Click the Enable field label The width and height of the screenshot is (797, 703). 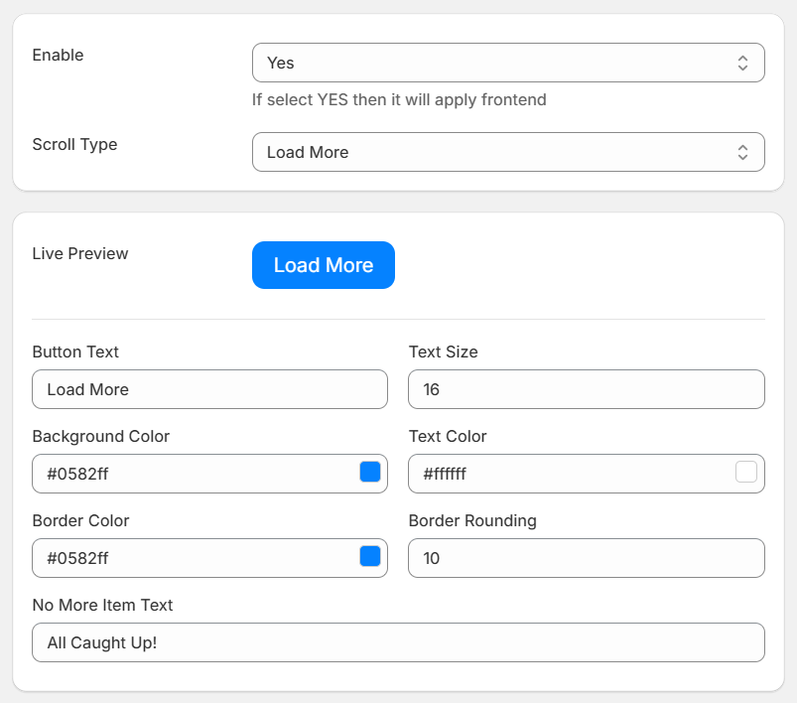pyautogui.click(x=58, y=55)
